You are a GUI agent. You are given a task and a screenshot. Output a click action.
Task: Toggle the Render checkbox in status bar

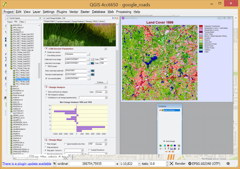[x=172, y=164]
